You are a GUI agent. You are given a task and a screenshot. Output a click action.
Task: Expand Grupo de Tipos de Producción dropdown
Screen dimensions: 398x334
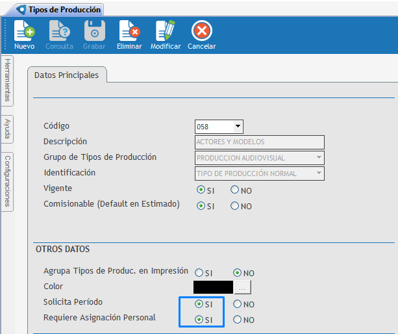318,158
